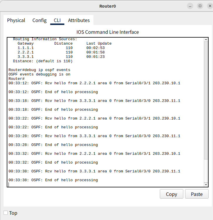The width and height of the screenshot is (213, 220).
Task: Click the scrollbar up arrow
Action: point(206,40)
